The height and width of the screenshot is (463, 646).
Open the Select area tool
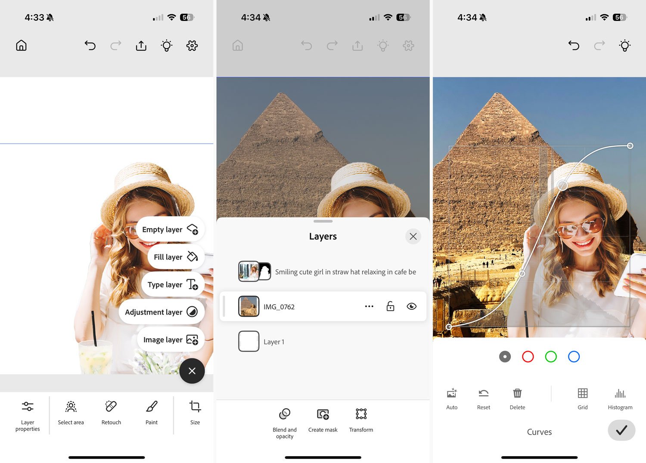71,407
